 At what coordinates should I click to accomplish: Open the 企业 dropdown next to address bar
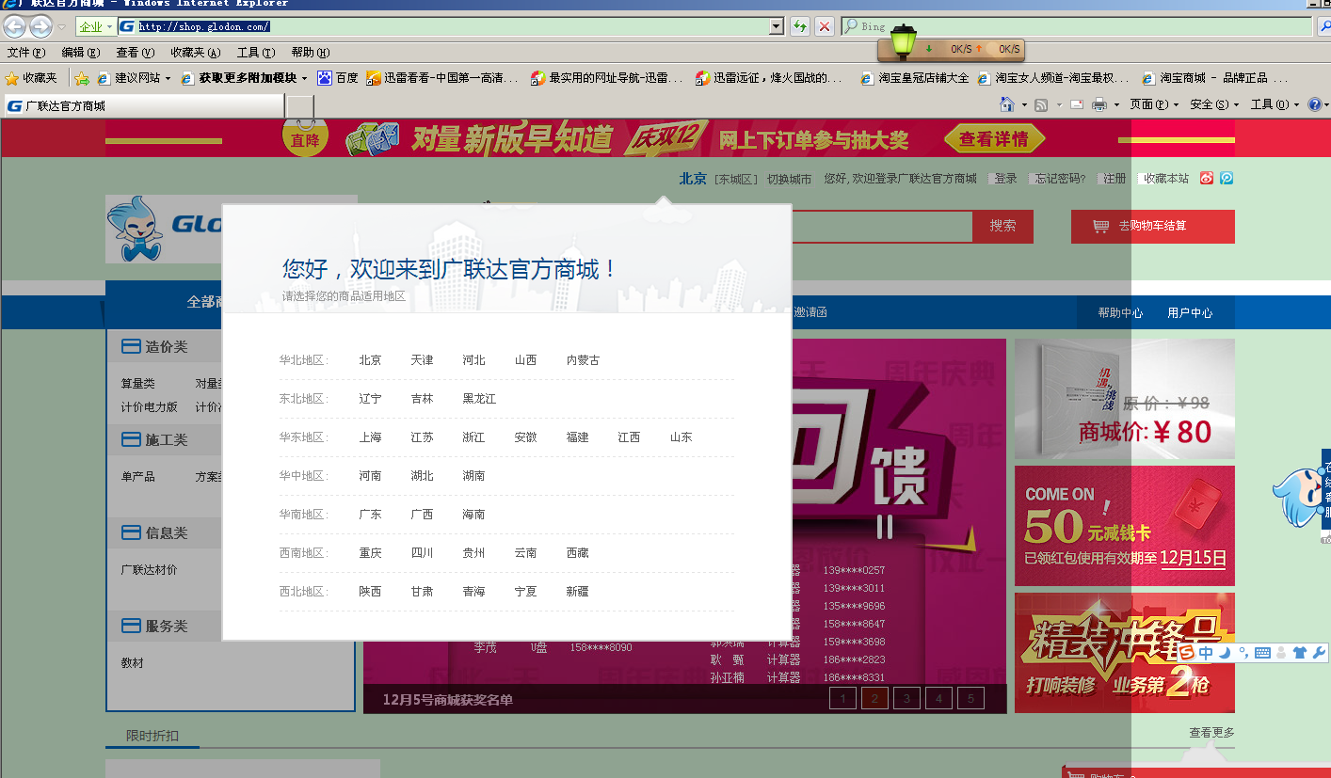pyautogui.click(x=95, y=26)
